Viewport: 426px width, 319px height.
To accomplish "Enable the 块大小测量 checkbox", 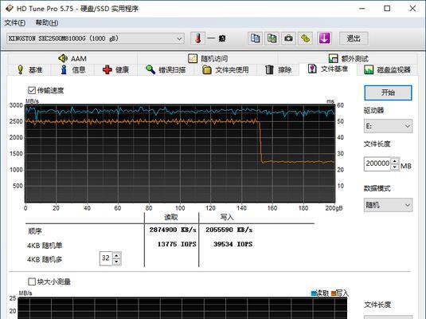I will 32,282.
